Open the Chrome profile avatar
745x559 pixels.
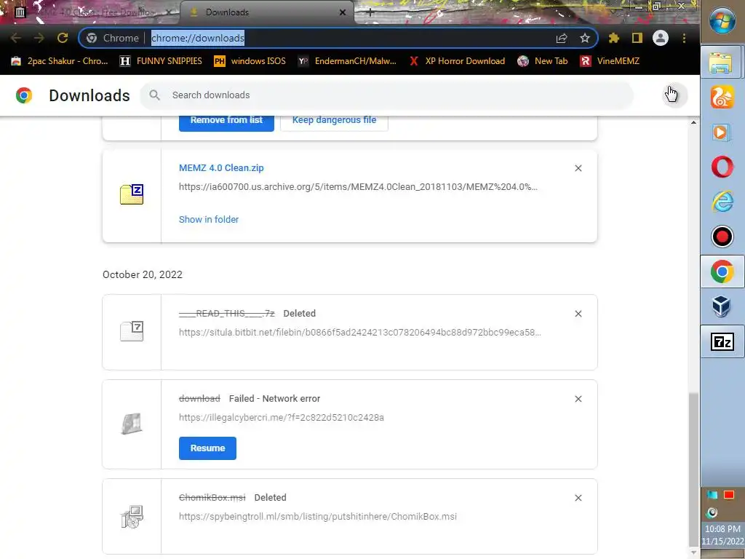(661, 38)
